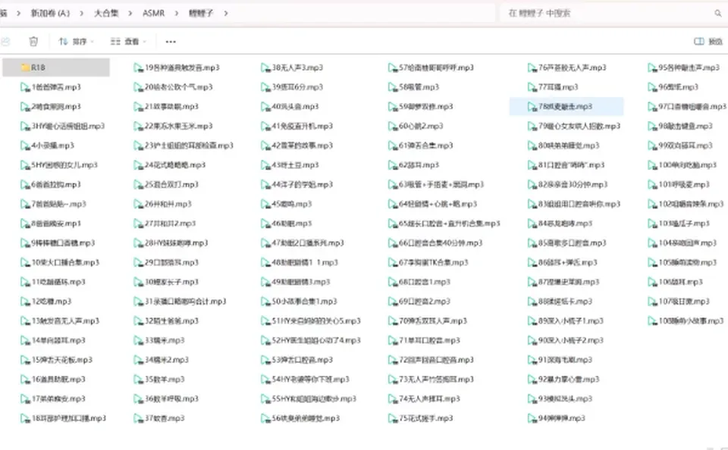This screenshot has width=728, height=450.
Task: Select the file name starting with 73
Action: click(437, 380)
